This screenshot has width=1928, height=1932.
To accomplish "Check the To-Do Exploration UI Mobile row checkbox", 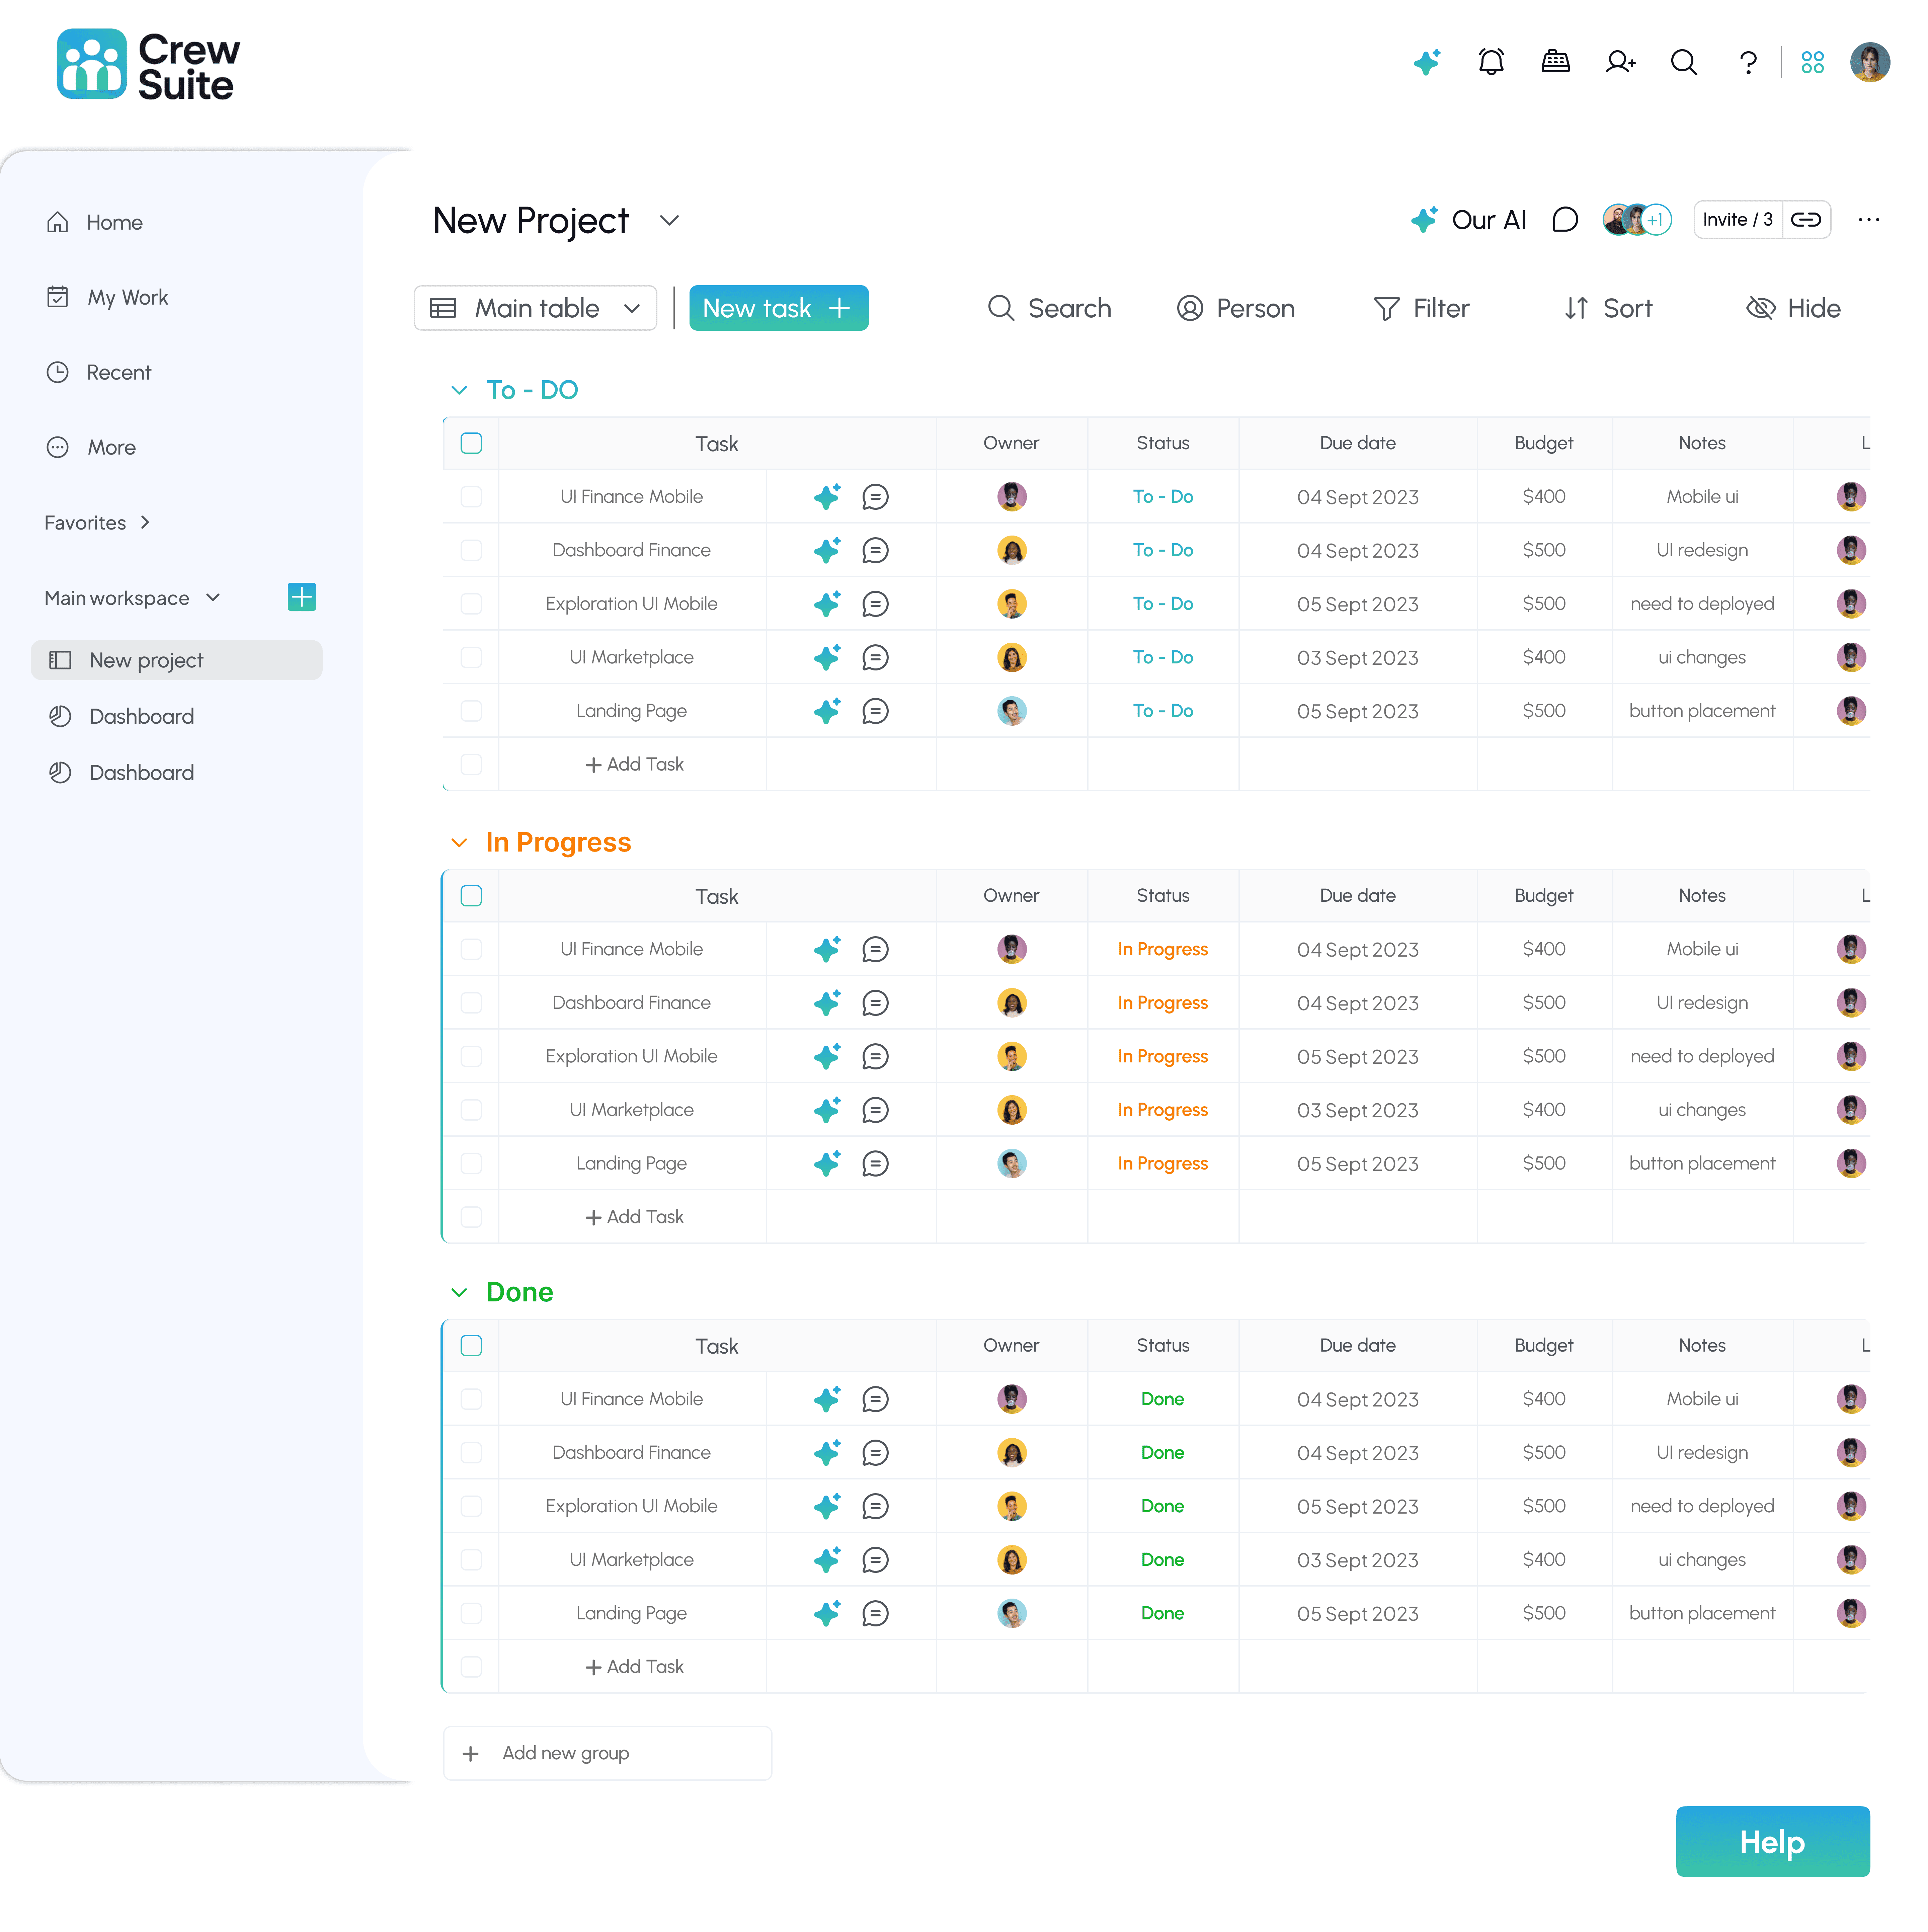I will coord(471,603).
